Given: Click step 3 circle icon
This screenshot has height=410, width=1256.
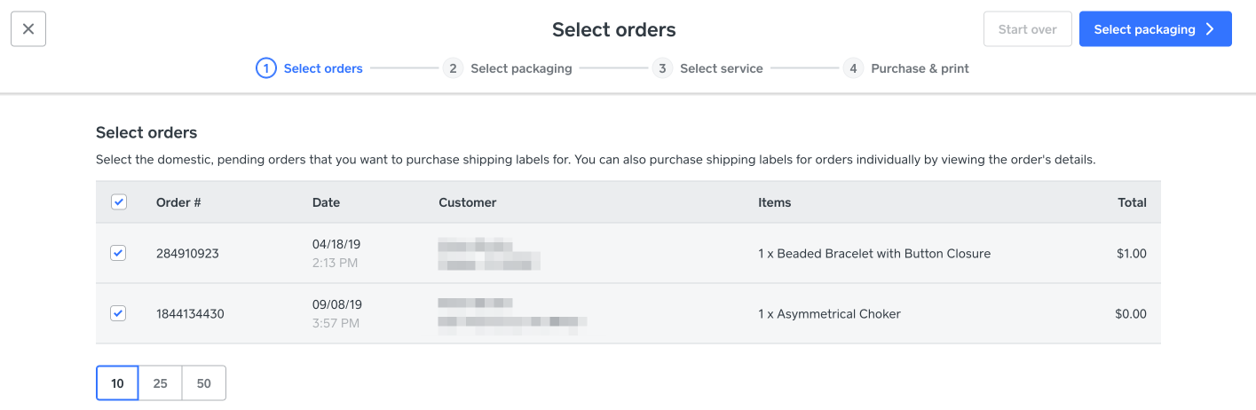Looking at the screenshot, I should (662, 68).
